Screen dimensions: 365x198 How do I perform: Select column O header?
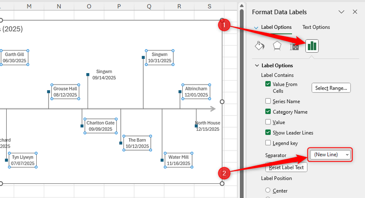pyautogui.click(x=89, y=7)
